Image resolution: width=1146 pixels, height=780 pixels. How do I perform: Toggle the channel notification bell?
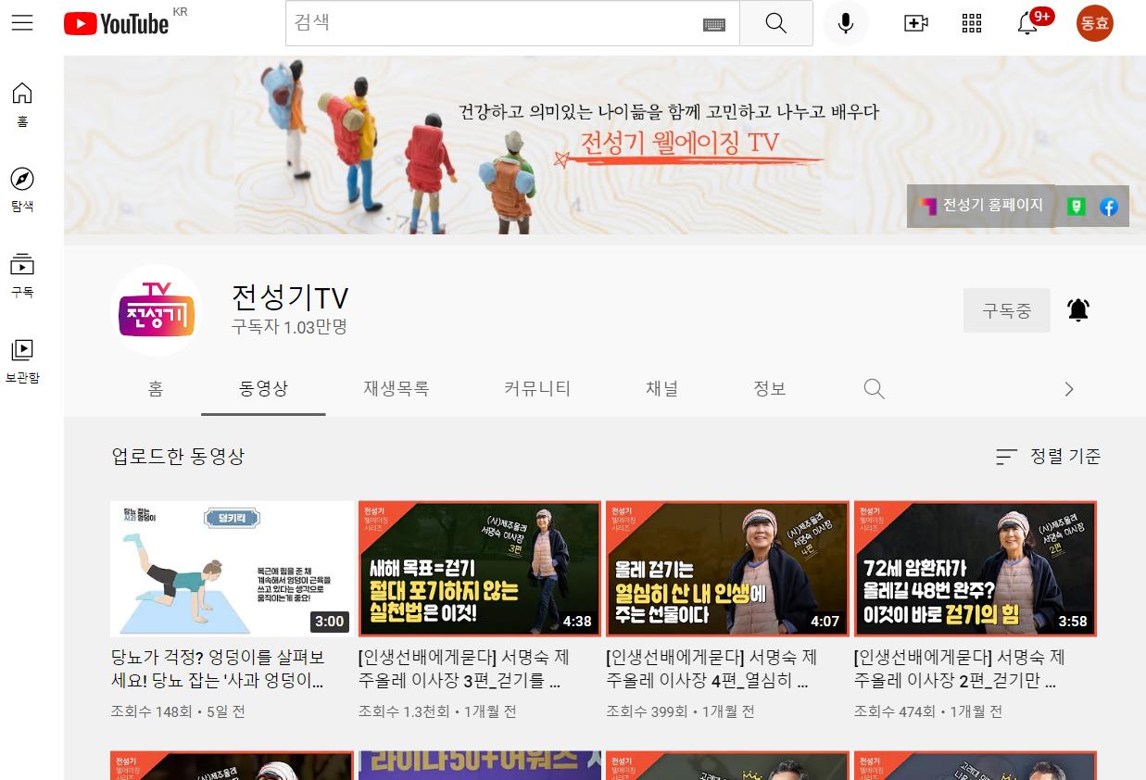[x=1078, y=310]
